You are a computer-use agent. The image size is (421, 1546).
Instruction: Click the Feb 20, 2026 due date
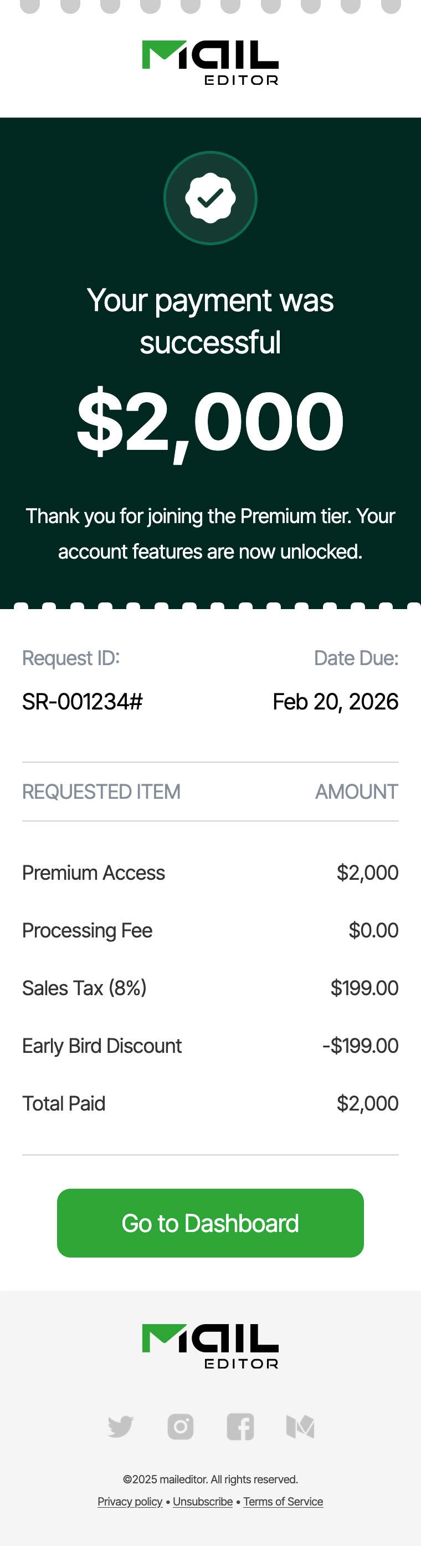pyautogui.click(x=335, y=702)
